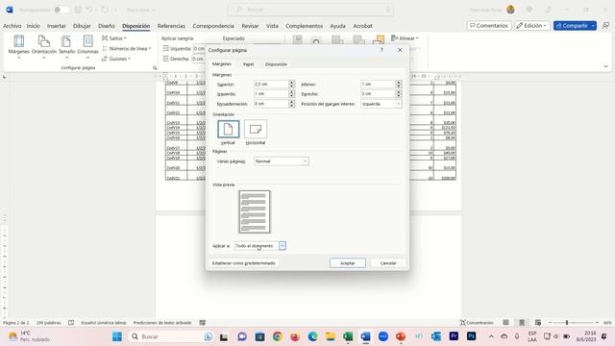Open Photoshop from the taskbar
The height and width of the screenshot is (346, 615).
click(471, 336)
